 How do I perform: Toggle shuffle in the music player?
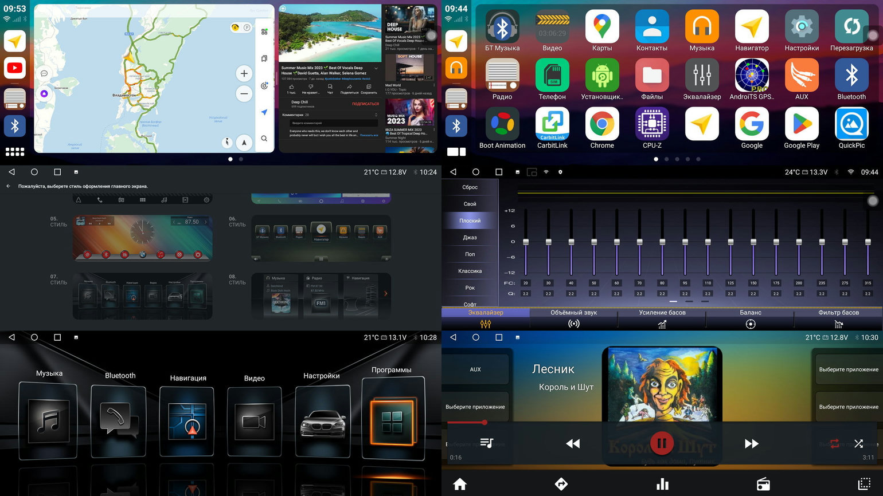(858, 443)
